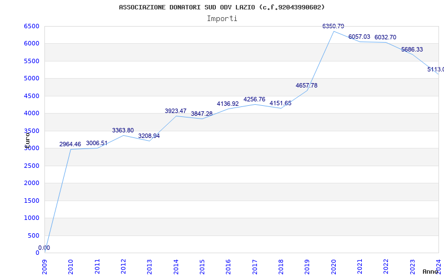This screenshot has width=444, height=277.
Task: Select the 3923.47 data label
Action: click(175, 111)
